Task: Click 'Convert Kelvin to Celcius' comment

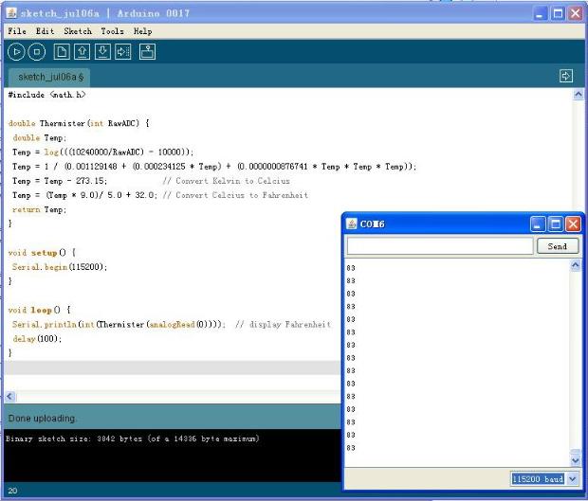Action: click(227, 181)
